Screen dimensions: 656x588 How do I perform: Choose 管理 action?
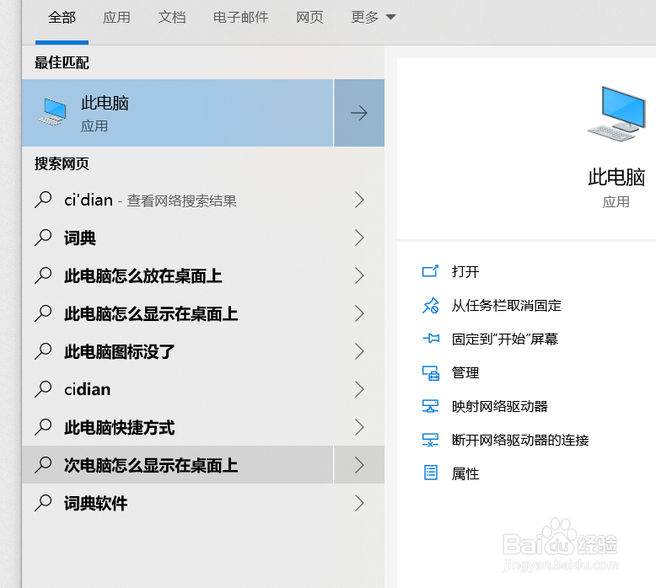coord(465,373)
